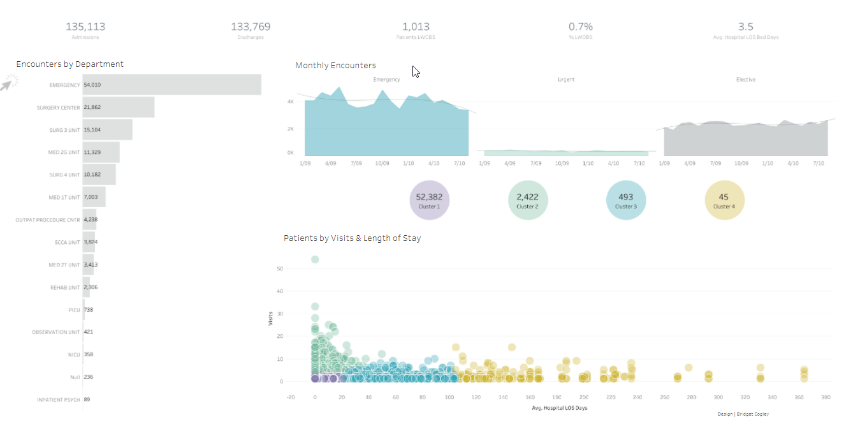The width and height of the screenshot is (844, 422).
Task: Open the Design | Bridget Cogley credit
Action: pyautogui.click(x=743, y=414)
